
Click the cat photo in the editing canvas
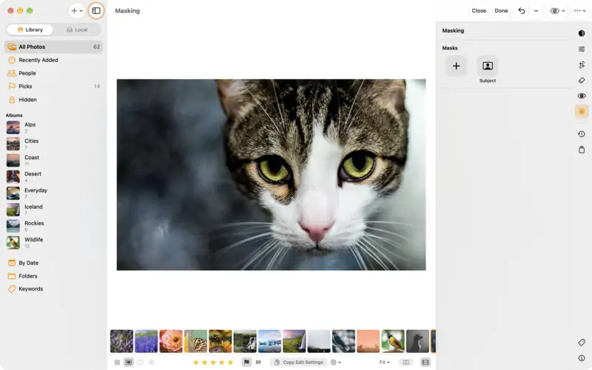click(271, 175)
